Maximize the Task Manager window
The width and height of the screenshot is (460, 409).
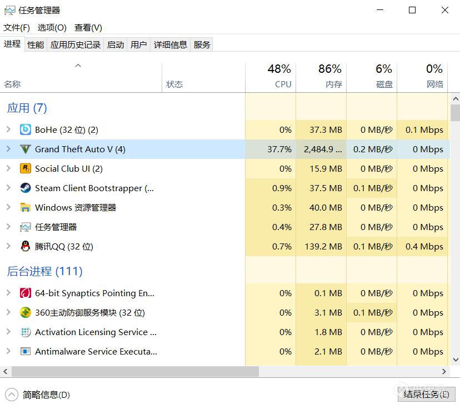pyautogui.click(x=412, y=10)
